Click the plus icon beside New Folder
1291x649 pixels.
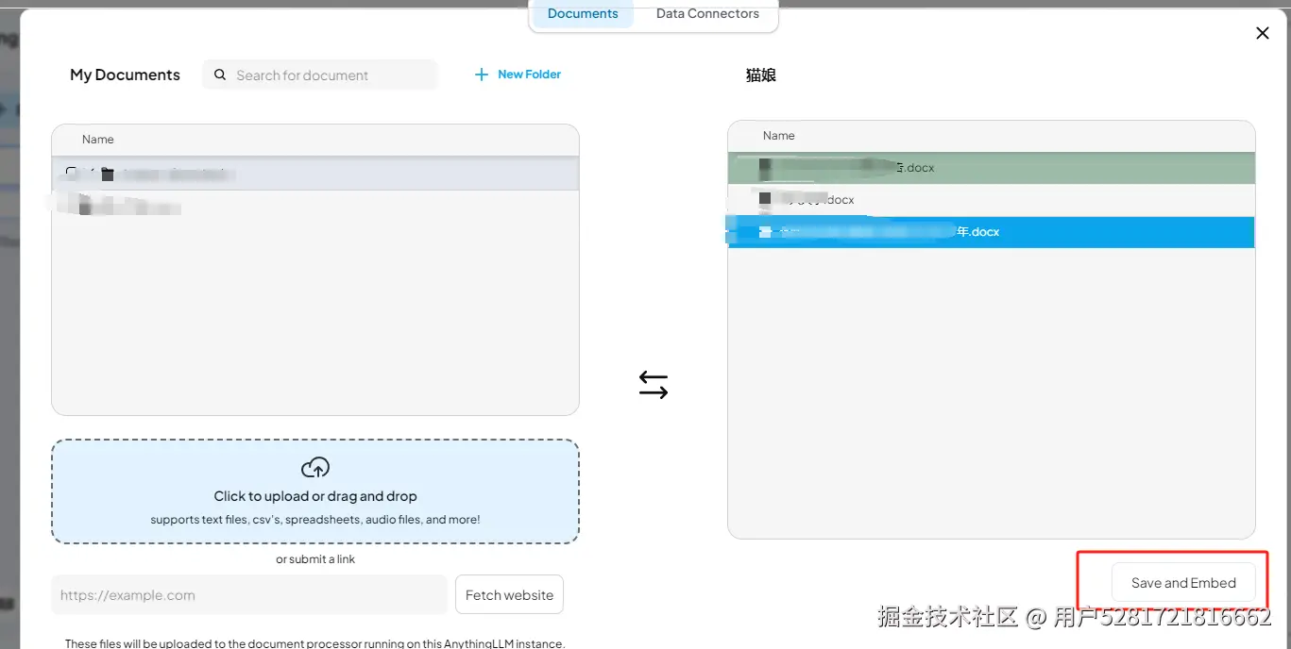[x=482, y=75]
